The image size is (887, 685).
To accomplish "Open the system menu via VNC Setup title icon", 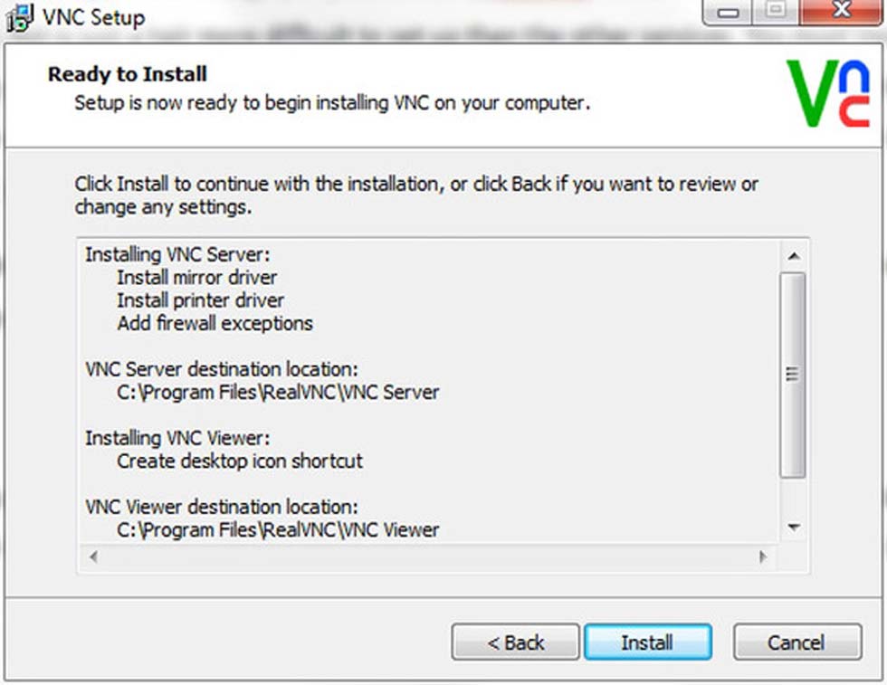I will point(20,19).
